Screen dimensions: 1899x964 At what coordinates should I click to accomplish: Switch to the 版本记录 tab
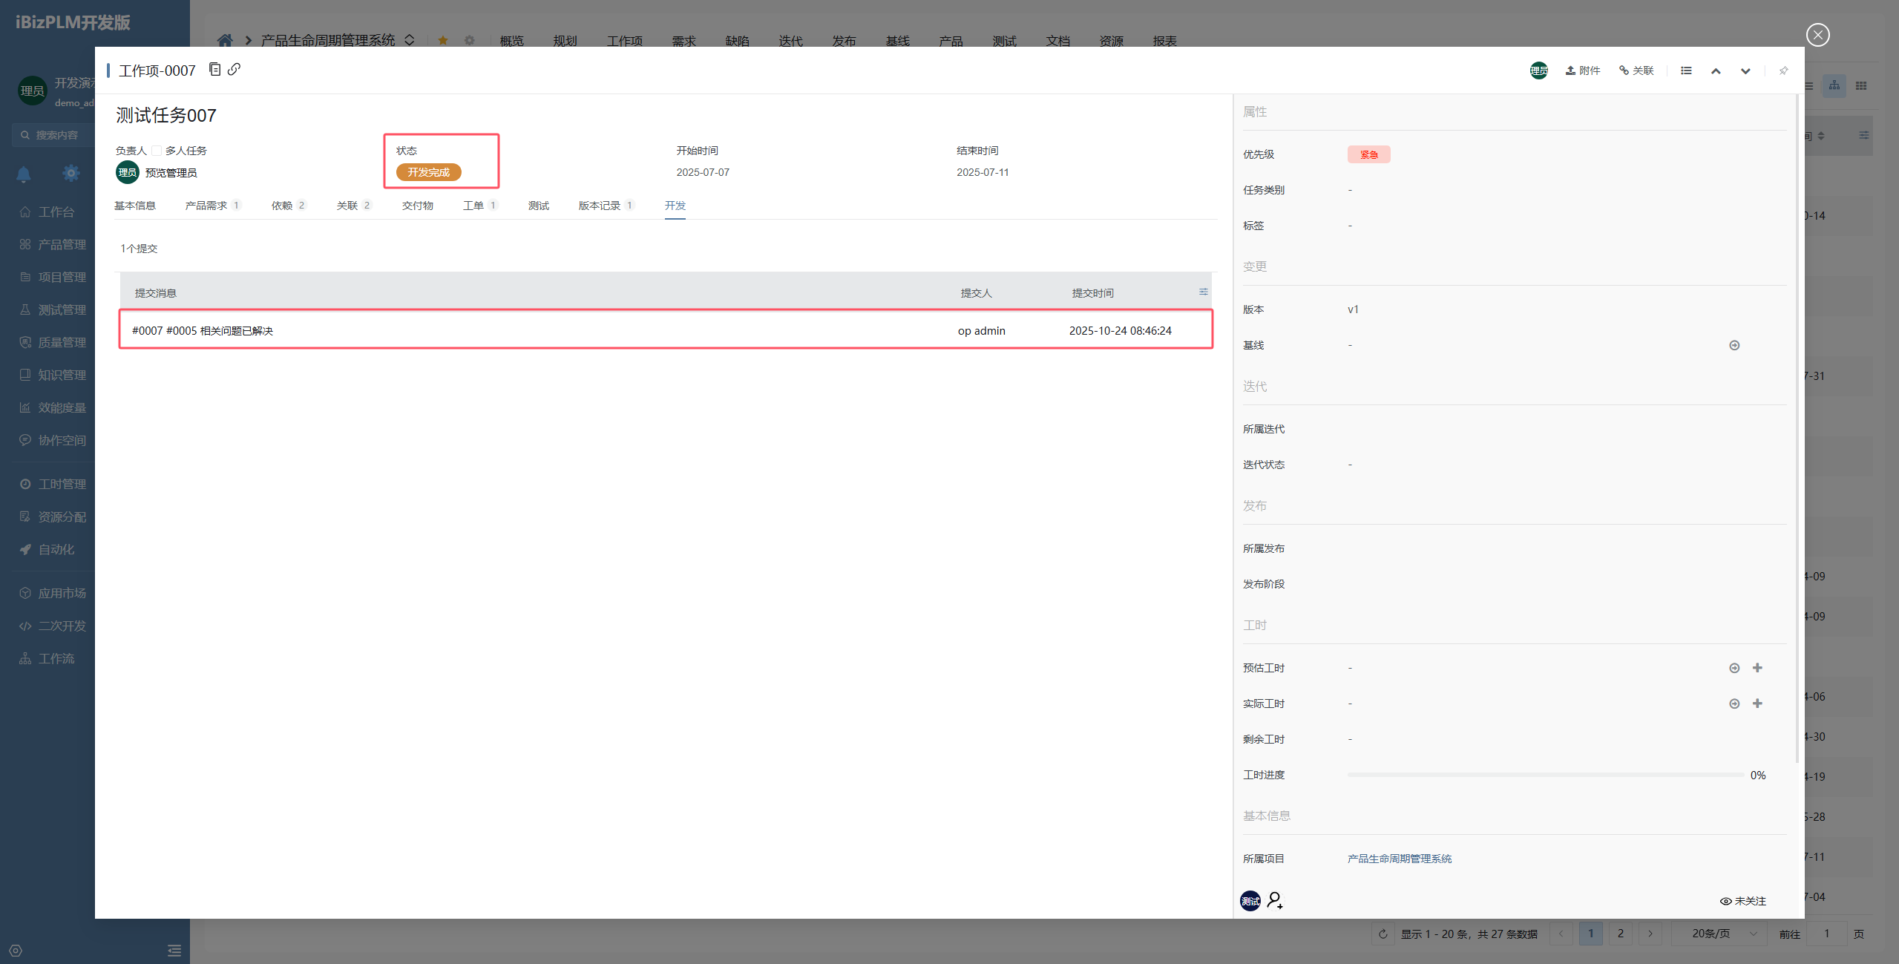point(600,206)
